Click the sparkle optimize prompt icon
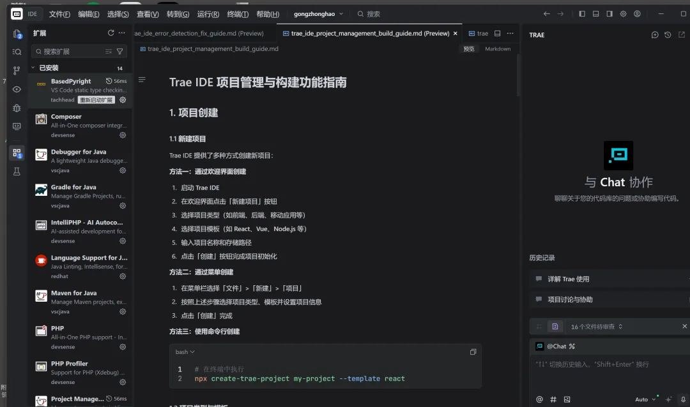 pos(668,399)
